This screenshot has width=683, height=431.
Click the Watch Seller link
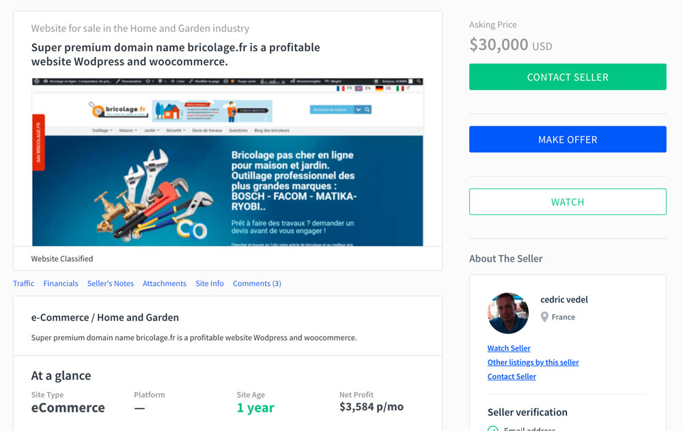coord(509,348)
